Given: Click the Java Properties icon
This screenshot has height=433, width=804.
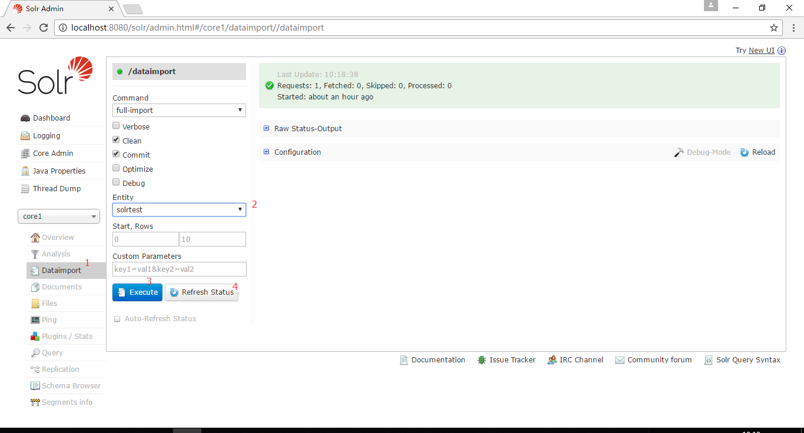Looking at the screenshot, I should pyautogui.click(x=25, y=171).
